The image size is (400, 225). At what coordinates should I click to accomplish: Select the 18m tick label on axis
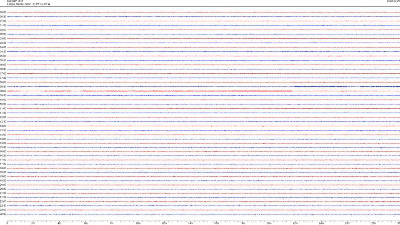(x=243, y=223)
